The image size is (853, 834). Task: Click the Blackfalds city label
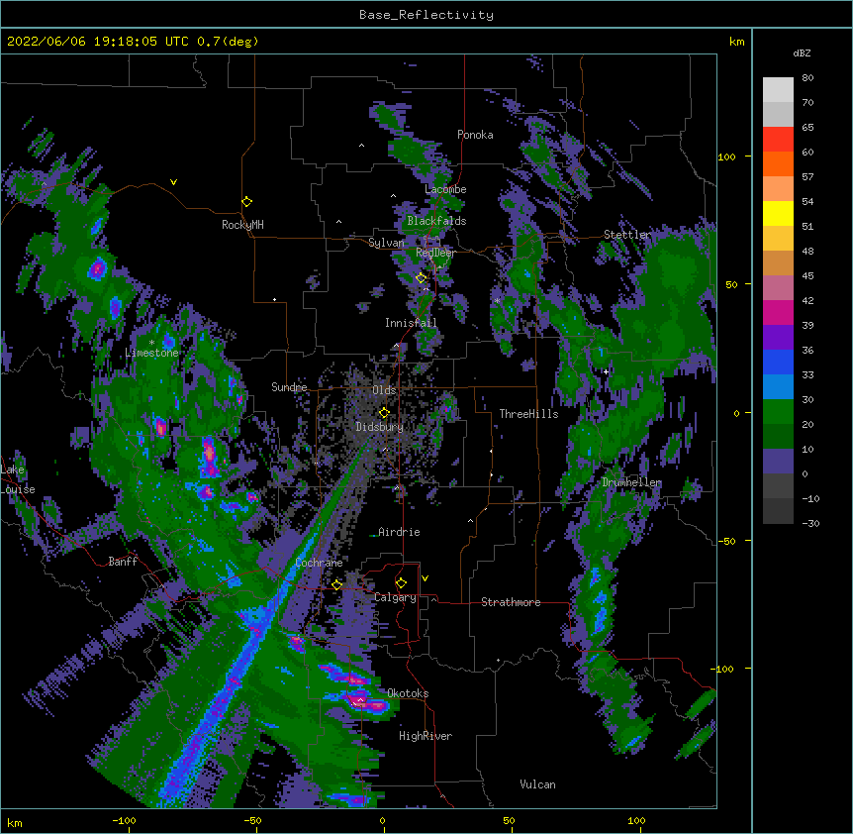pos(436,221)
